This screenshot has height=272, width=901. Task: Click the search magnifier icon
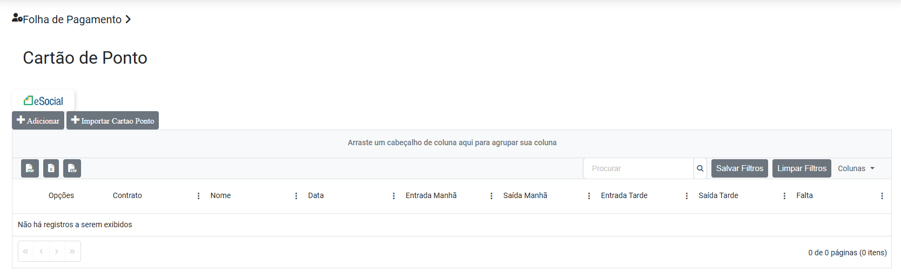pos(700,168)
